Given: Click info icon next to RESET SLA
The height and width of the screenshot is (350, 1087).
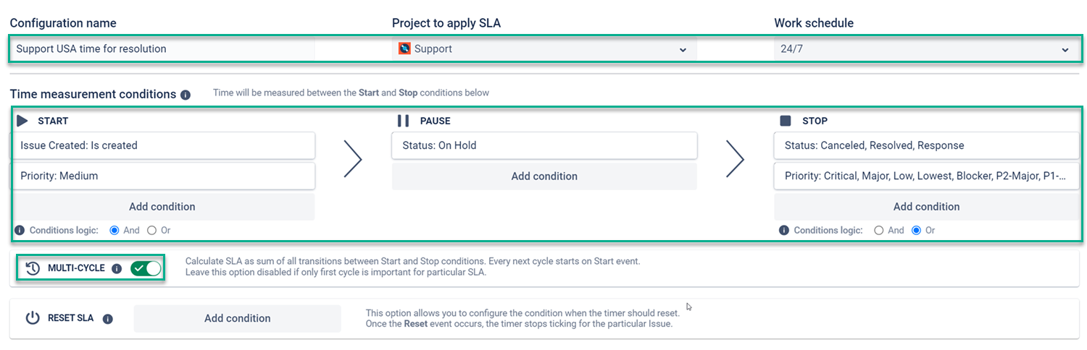Looking at the screenshot, I should [108, 318].
